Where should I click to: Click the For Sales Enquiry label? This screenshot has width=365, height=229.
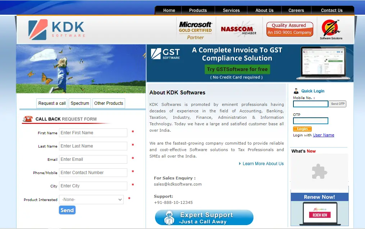pos(174,178)
